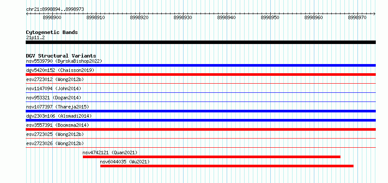
Task: Click the red nsv4742121 variant bar
Action: point(211,157)
